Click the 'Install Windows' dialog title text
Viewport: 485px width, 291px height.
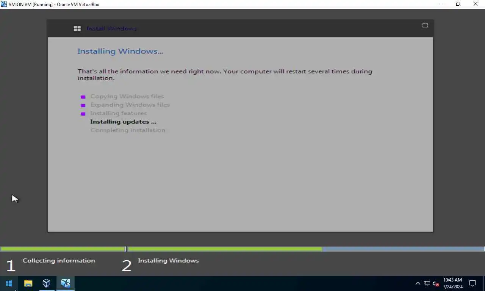(x=111, y=28)
